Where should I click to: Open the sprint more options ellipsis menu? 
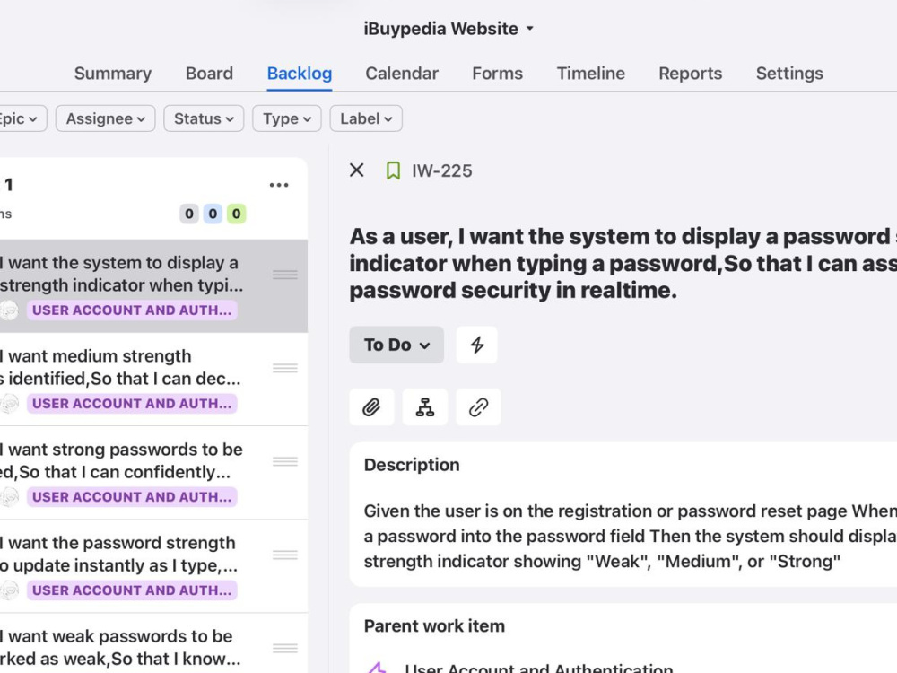[x=279, y=185]
